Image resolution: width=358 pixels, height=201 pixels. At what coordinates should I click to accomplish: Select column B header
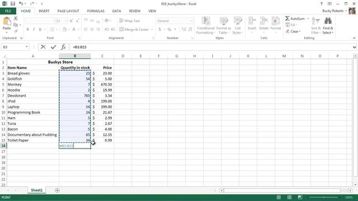[x=74, y=56]
